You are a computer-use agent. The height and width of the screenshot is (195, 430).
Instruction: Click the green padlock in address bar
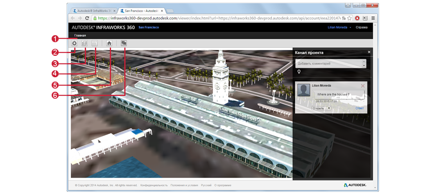[95, 18]
